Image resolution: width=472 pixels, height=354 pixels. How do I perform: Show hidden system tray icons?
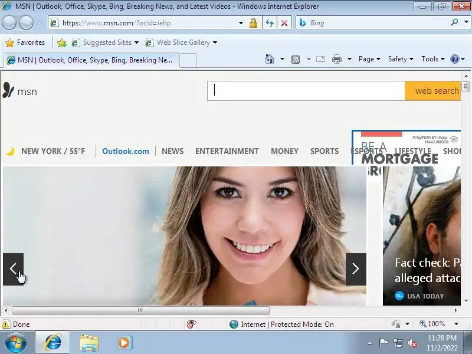[x=370, y=343]
